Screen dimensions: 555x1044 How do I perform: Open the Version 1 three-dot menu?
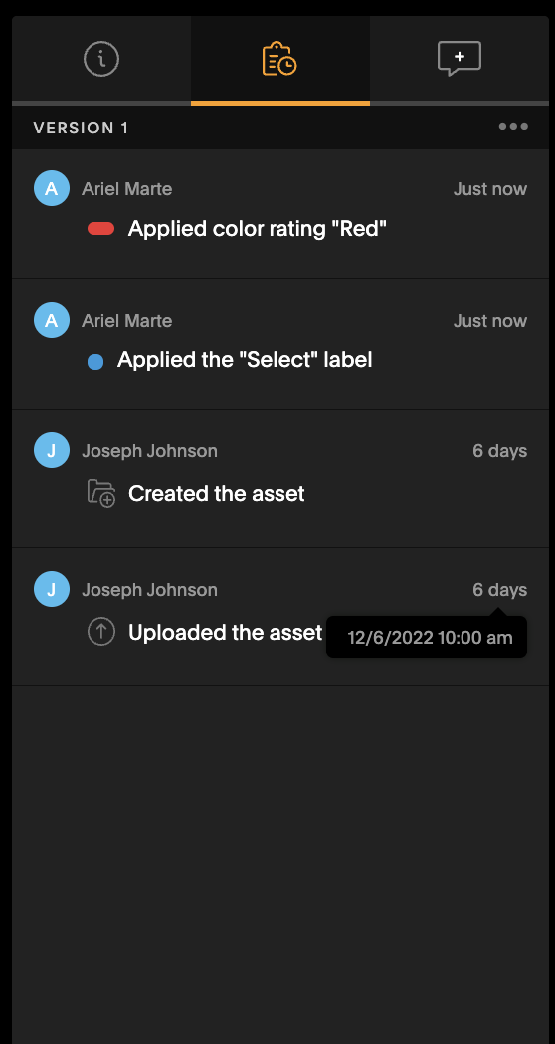point(514,127)
